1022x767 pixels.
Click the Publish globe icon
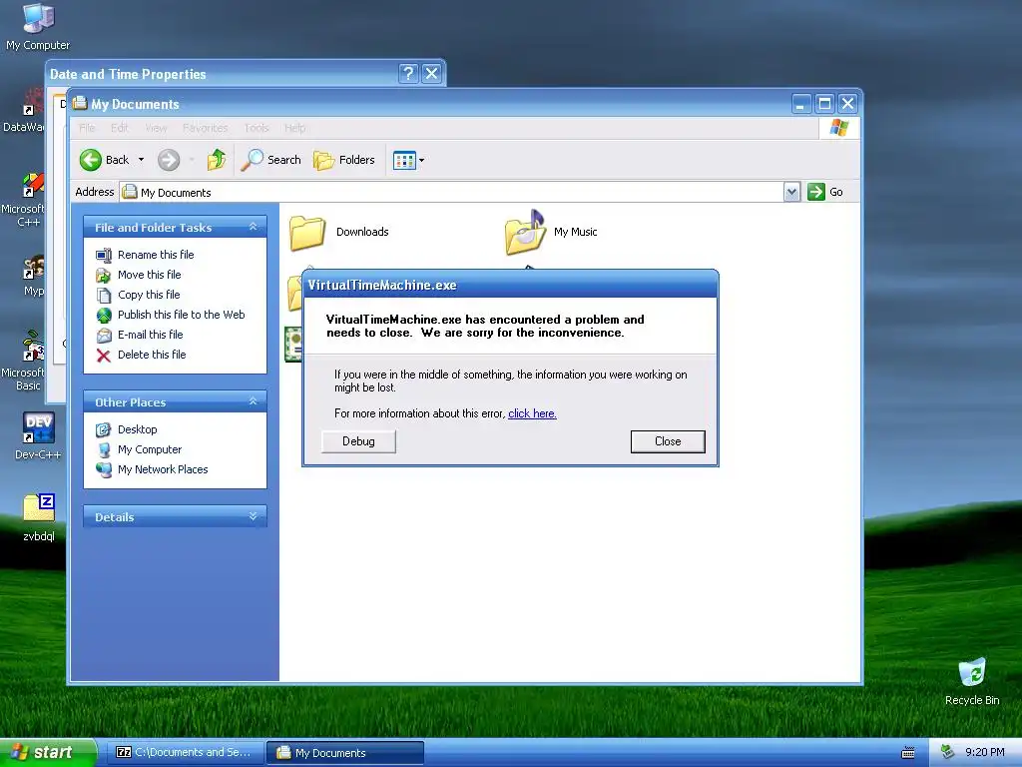coord(104,316)
